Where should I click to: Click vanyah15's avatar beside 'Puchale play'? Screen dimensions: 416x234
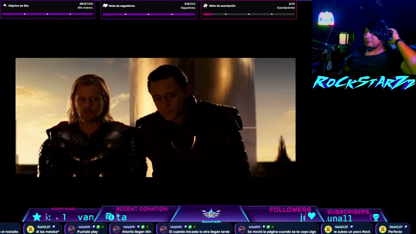(x=71, y=229)
